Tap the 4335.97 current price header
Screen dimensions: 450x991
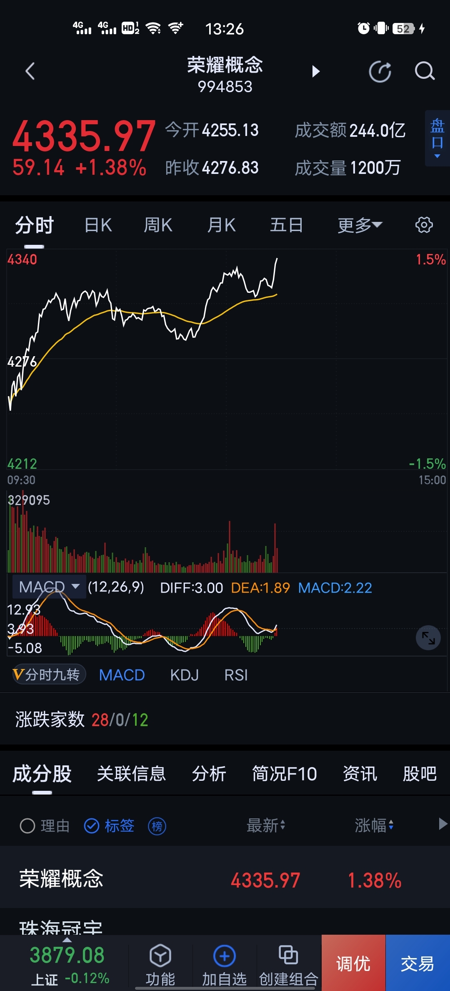[x=84, y=136]
